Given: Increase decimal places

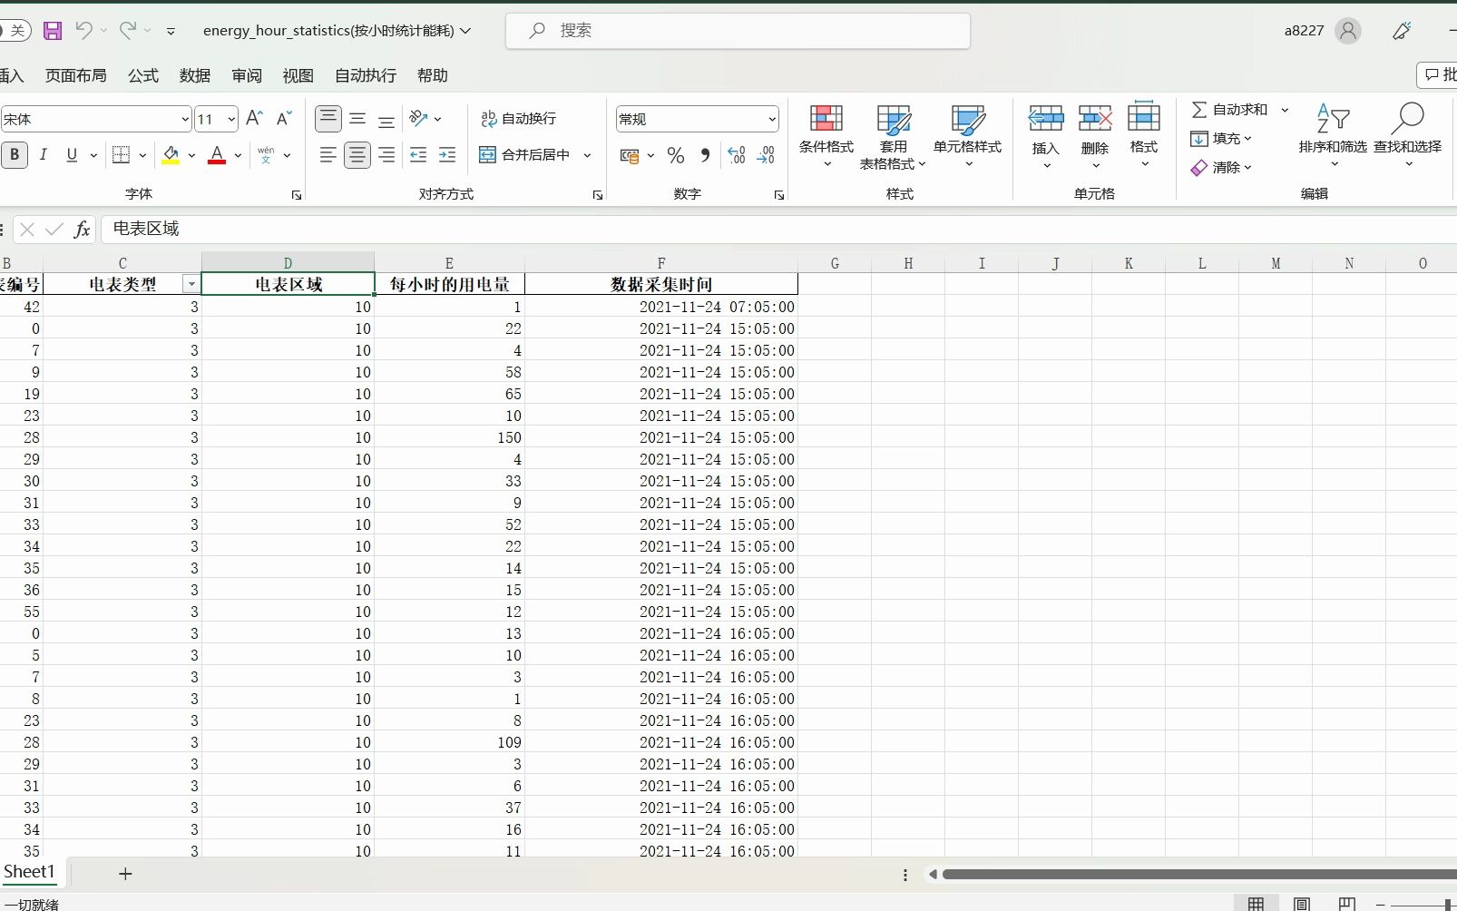Looking at the screenshot, I should tap(737, 155).
